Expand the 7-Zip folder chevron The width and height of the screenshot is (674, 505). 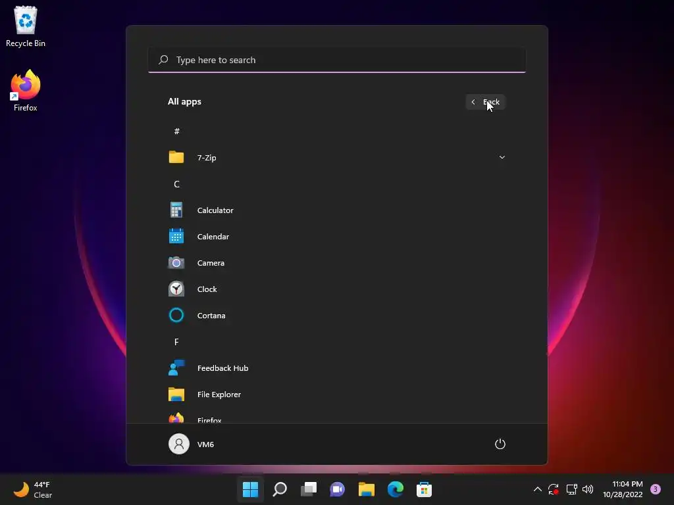pyautogui.click(x=502, y=157)
